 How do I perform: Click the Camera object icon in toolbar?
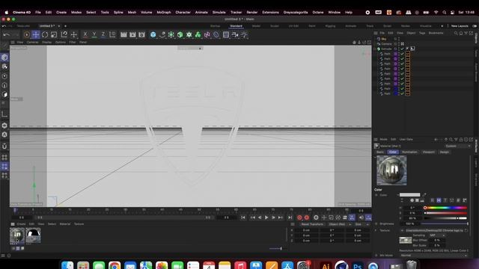pyautogui.click(x=235, y=35)
